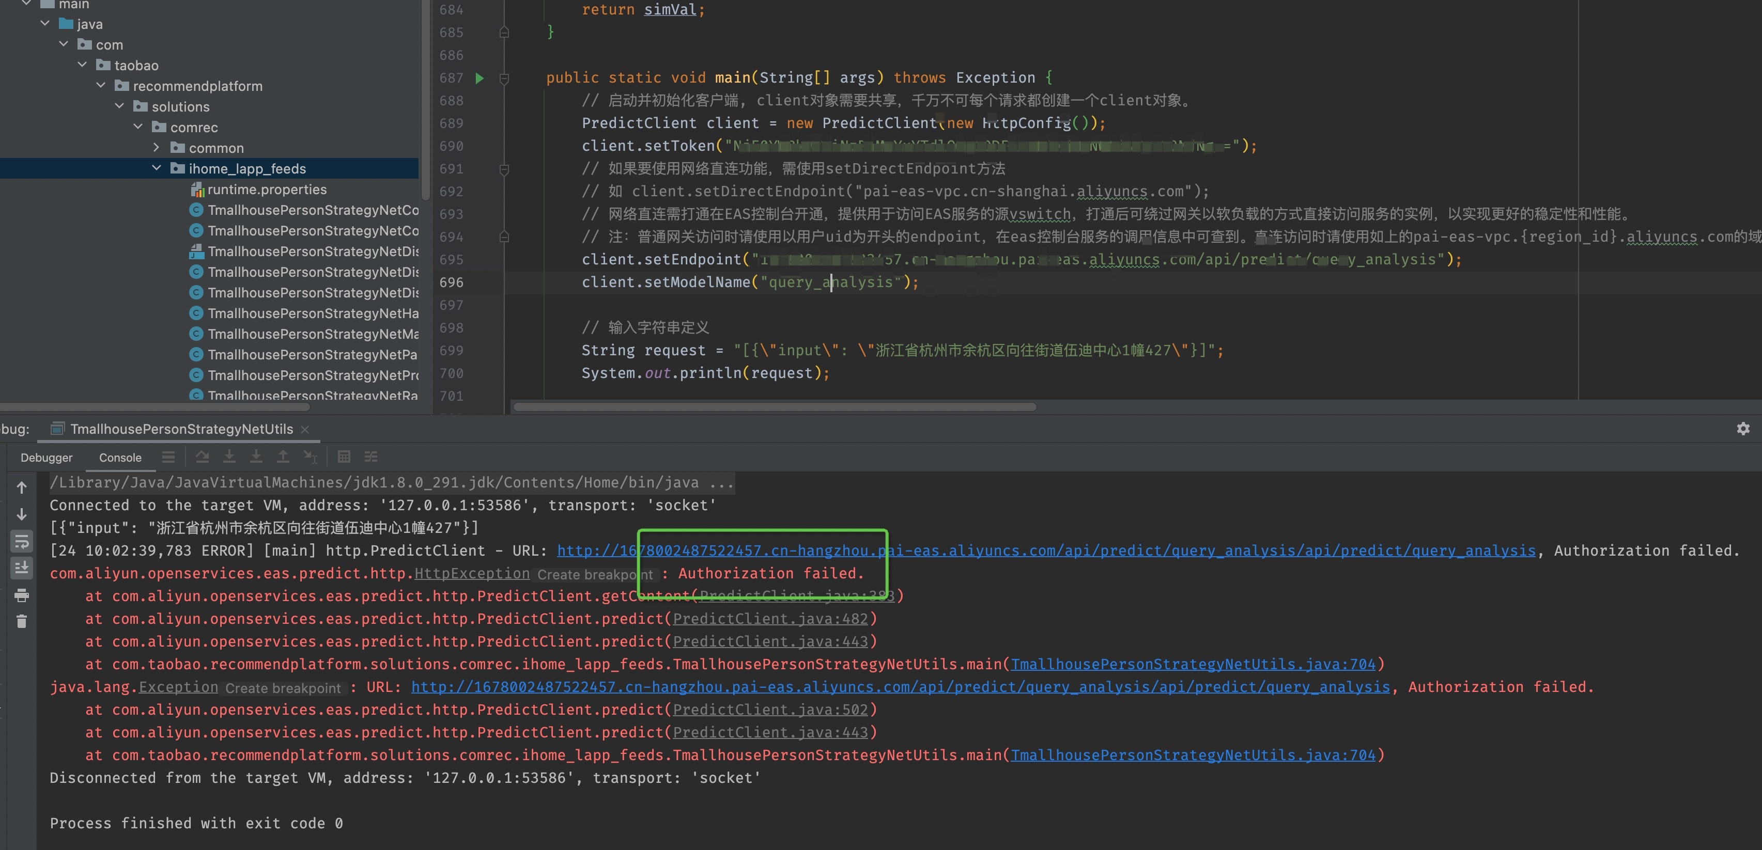Viewport: 1762px width, 850px height.
Task: Click the /Library/Java/JavaVirtualMachines command line
Action: [x=391, y=483]
